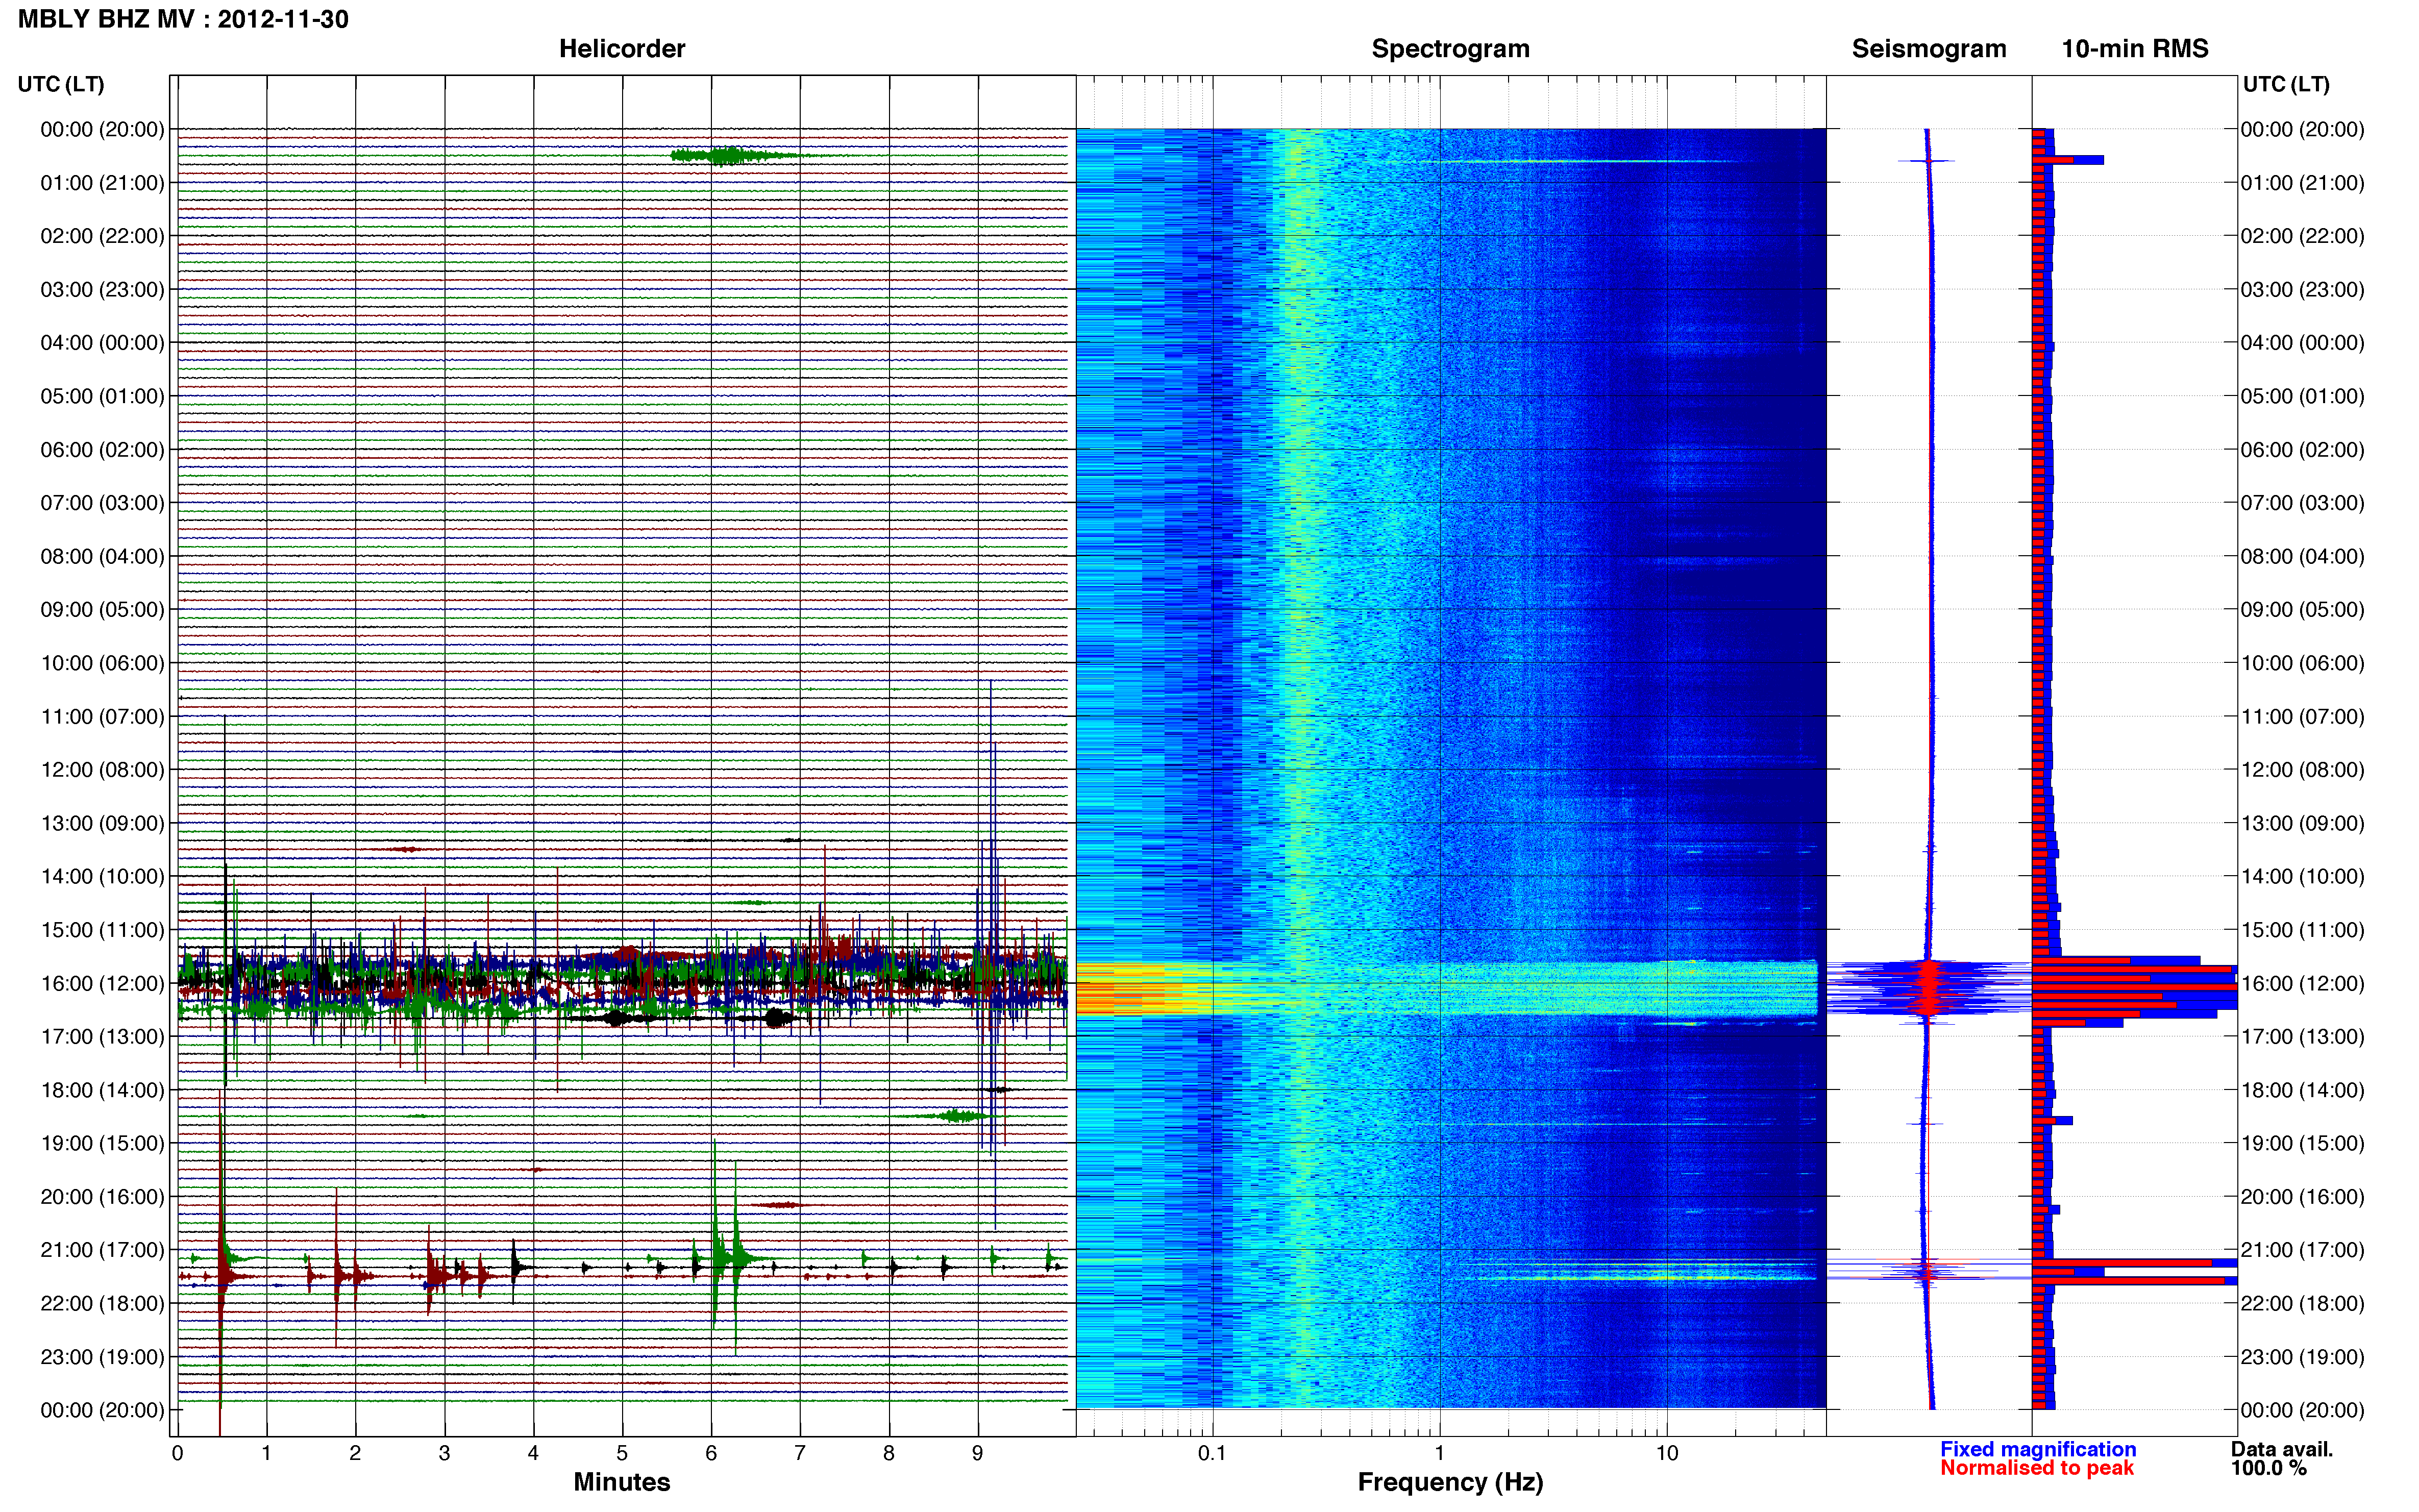Pick 22:00 (18:00) on the Helicorder time axis
The height and width of the screenshot is (1512, 2419).
click(102, 1304)
